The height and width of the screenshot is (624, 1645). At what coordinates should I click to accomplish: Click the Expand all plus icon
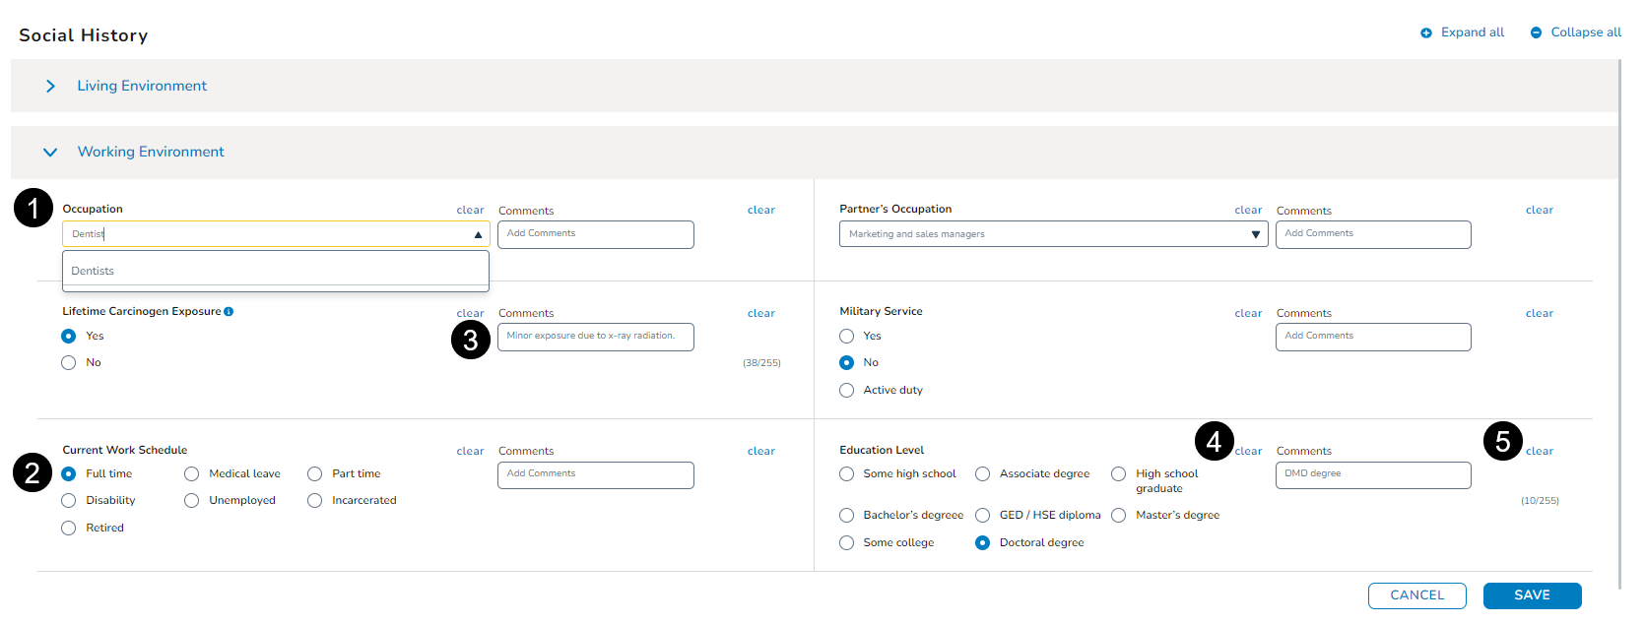pos(1425,33)
